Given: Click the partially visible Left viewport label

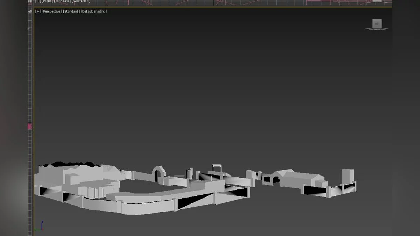Looking at the screenshot, I should pos(30,12).
